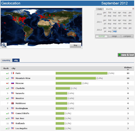The height and width of the screenshot is (131, 135).
Task: Click the red down arrow at rank 3
Action: coord(7,83)
